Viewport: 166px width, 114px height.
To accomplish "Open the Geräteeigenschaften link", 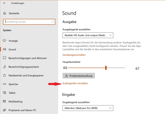I will click(x=74, y=55).
